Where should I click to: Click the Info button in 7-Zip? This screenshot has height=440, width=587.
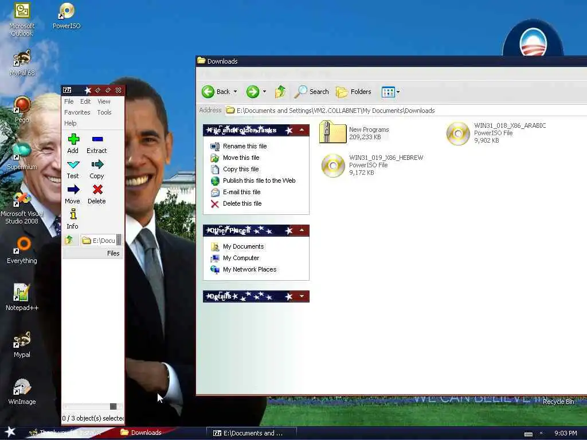tap(73, 219)
